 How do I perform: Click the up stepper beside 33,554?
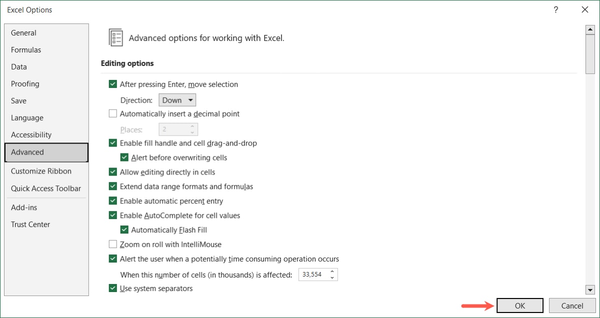[x=331, y=271]
